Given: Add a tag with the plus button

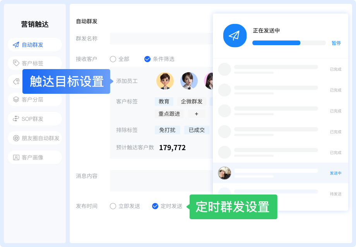Looking at the screenshot, I should click(197, 113).
